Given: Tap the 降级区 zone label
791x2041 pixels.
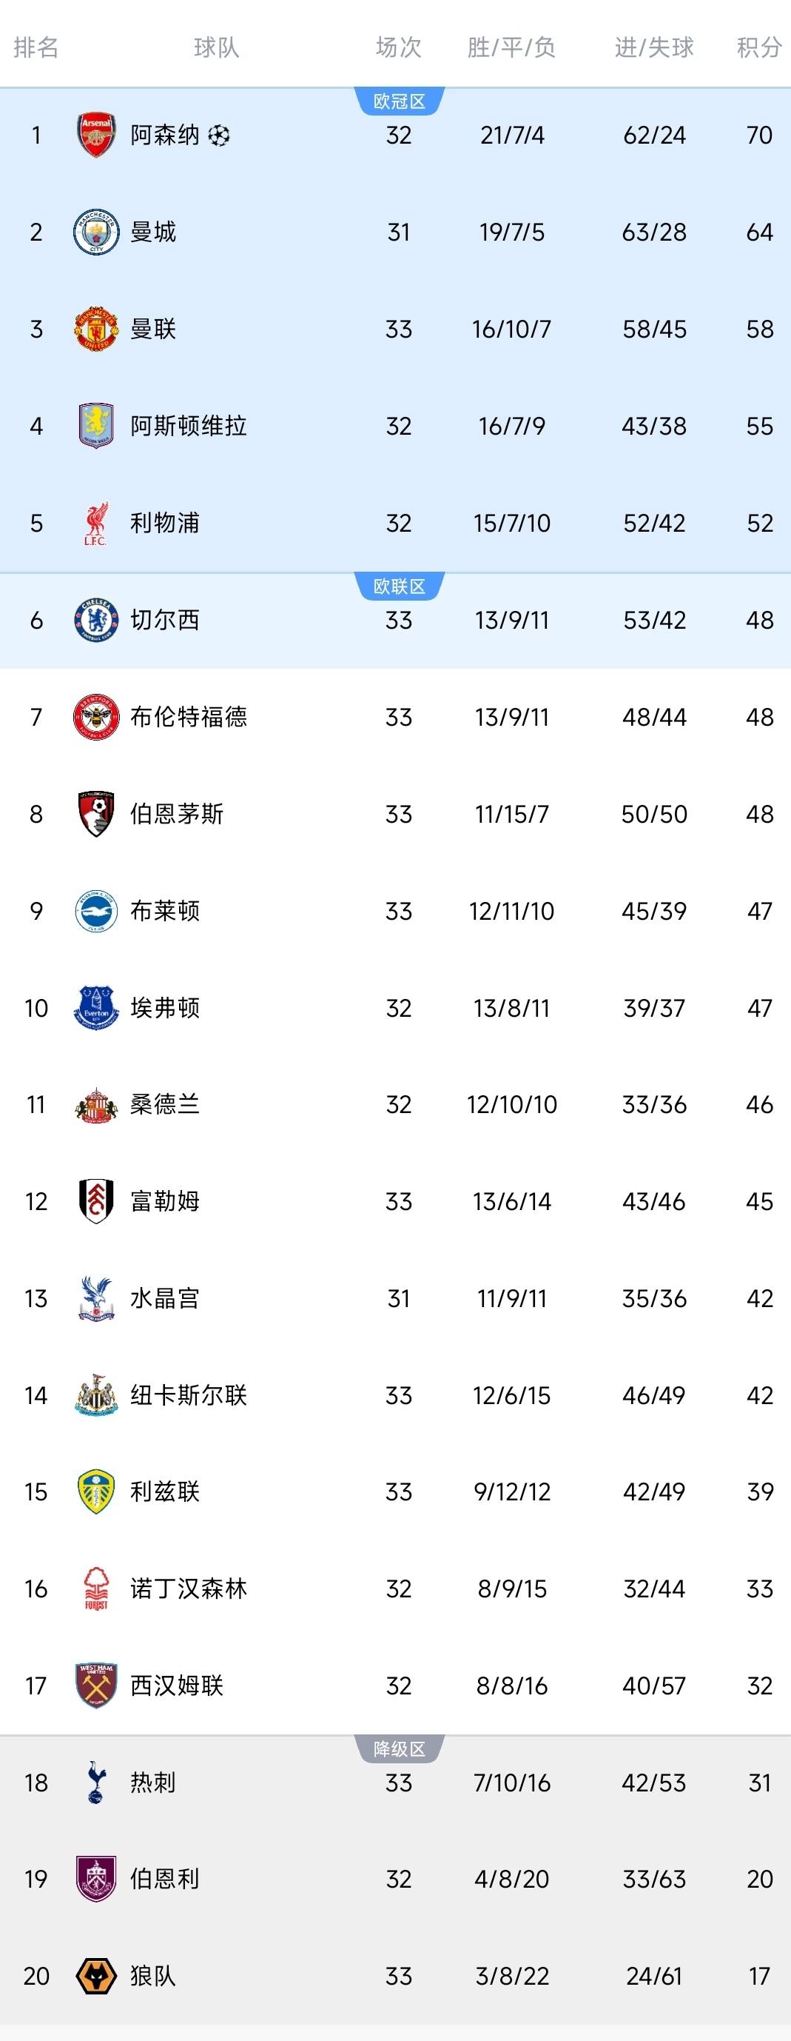Looking at the screenshot, I should pos(400,1748).
